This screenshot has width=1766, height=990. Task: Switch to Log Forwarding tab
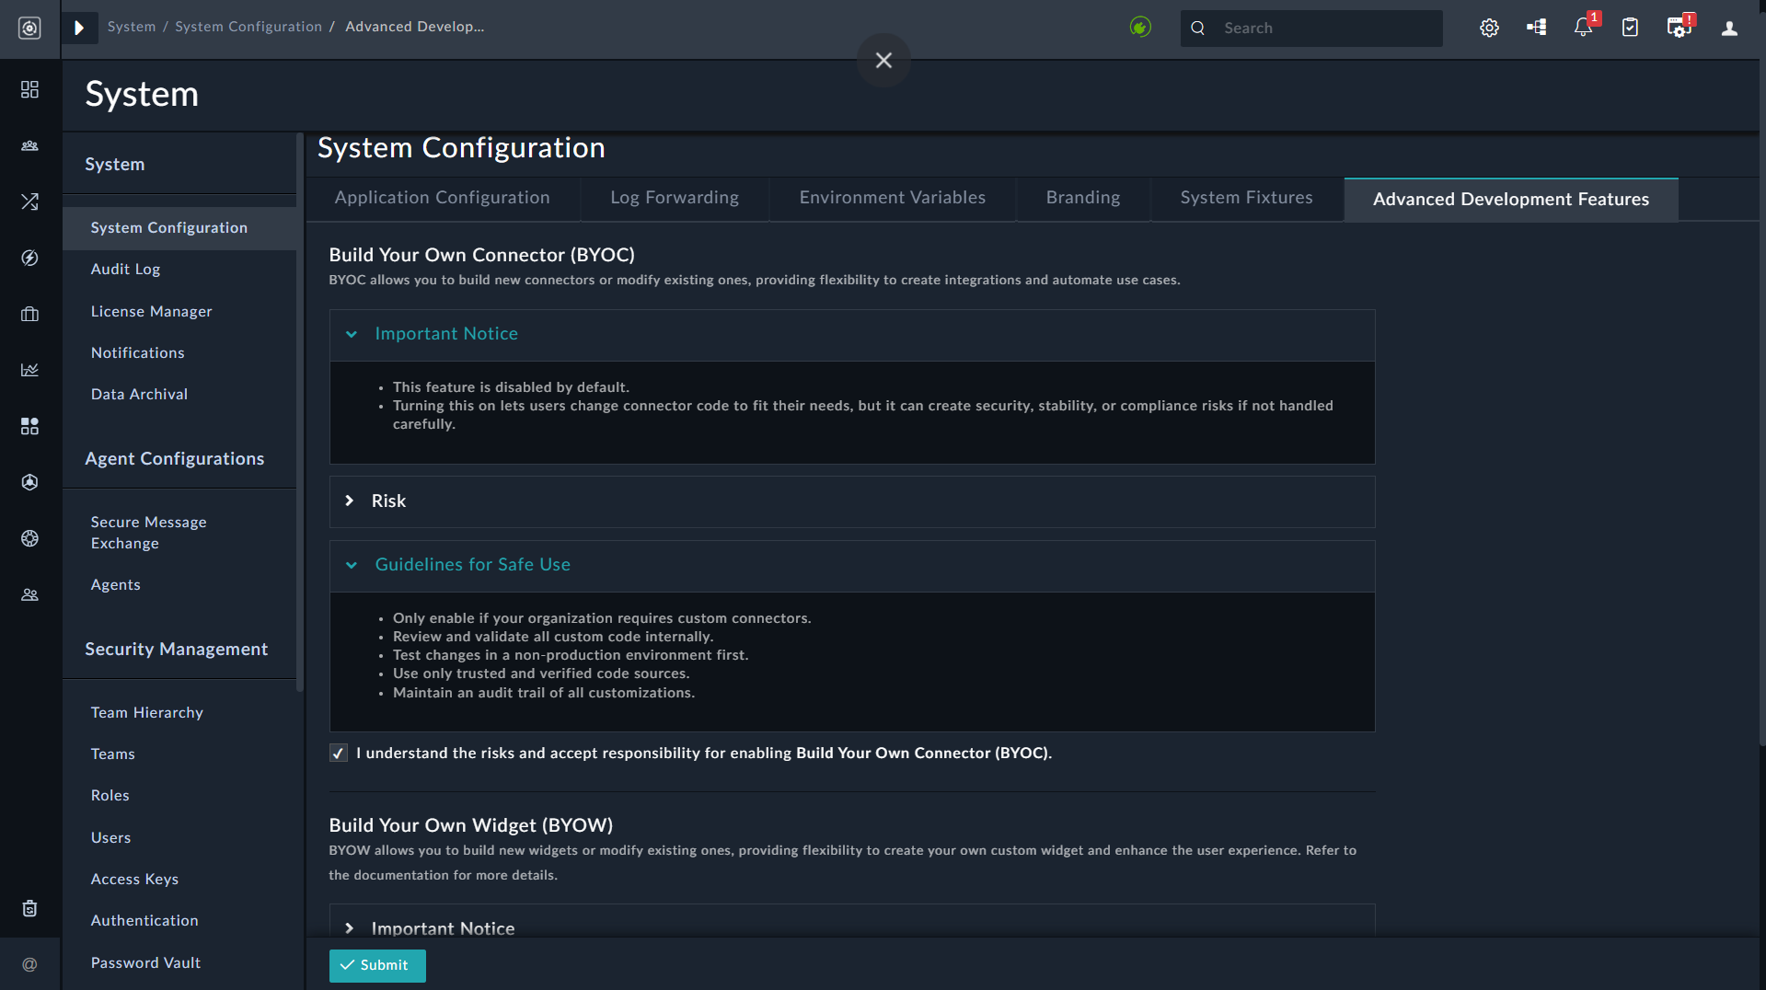click(675, 198)
